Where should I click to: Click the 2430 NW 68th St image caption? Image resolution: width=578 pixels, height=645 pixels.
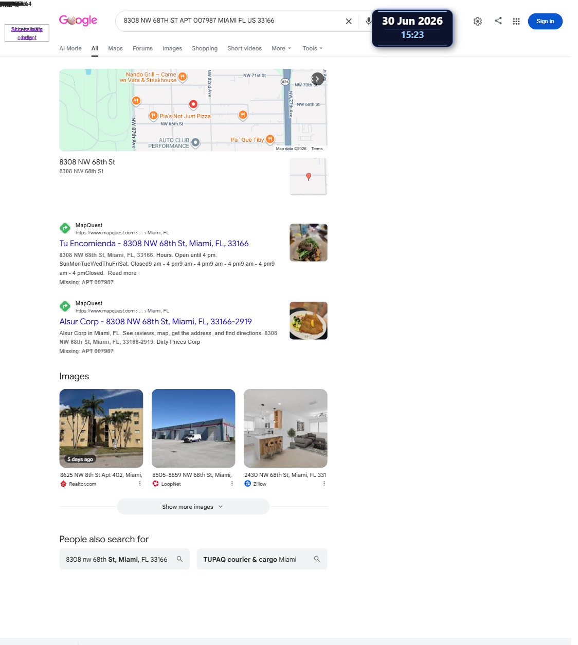[x=285, y=475]
